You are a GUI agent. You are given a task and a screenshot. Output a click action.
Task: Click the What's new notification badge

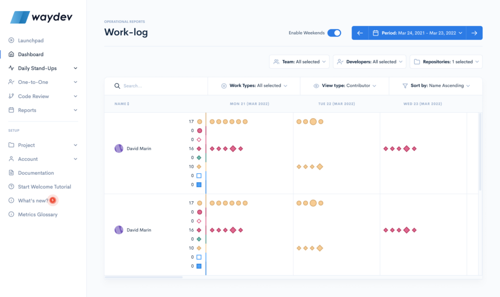pyautogui.click(x=53, y=200)
